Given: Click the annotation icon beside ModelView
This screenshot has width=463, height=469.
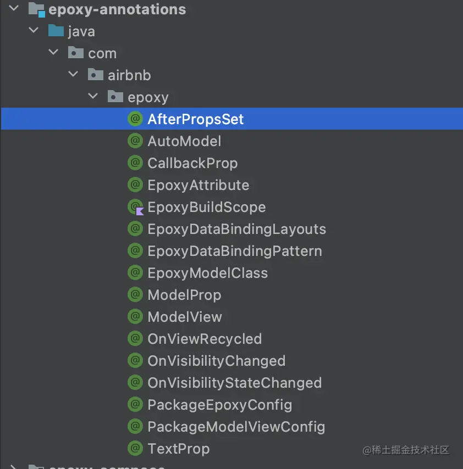Looking at the screenshot, I should point(135,317).
